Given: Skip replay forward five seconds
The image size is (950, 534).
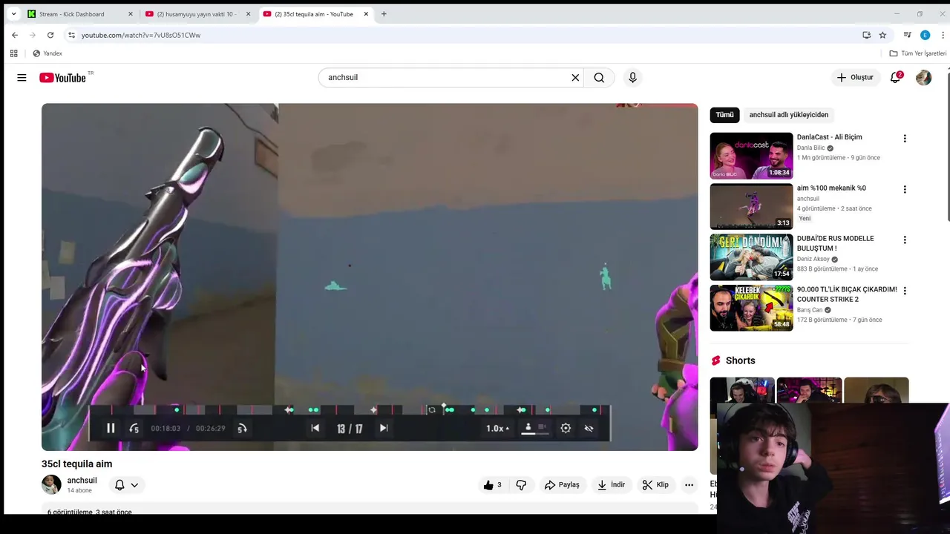Looking at the screenshot, I should click(242, 428).
